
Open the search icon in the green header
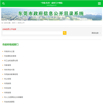[3, 3]
